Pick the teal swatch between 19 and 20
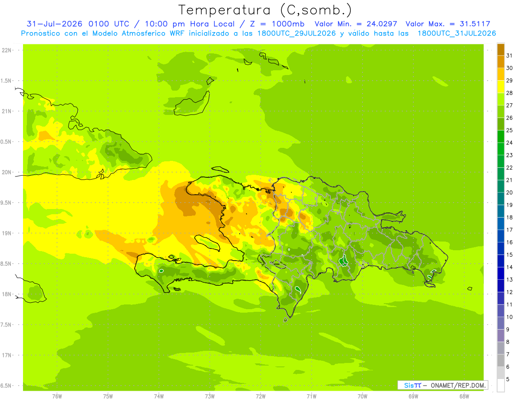The height and width of the screenshot is (402, 521). (501, 199)
